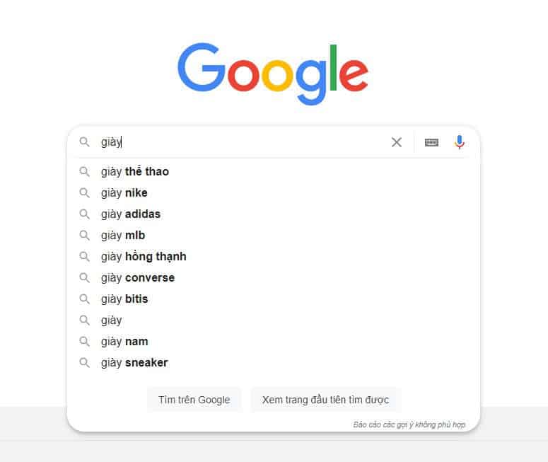Image resolution: width=548 pixels, height=462 pixels.
Task: Click search icon beside 'giày thể thao'
Action: pyautogui.click(x=85, y=172)
